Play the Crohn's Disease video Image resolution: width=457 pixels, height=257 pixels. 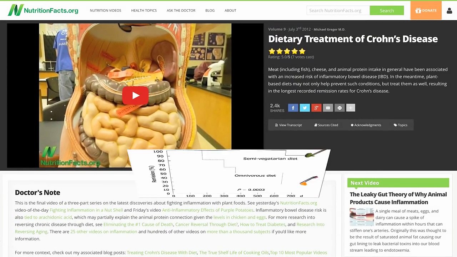135,95
